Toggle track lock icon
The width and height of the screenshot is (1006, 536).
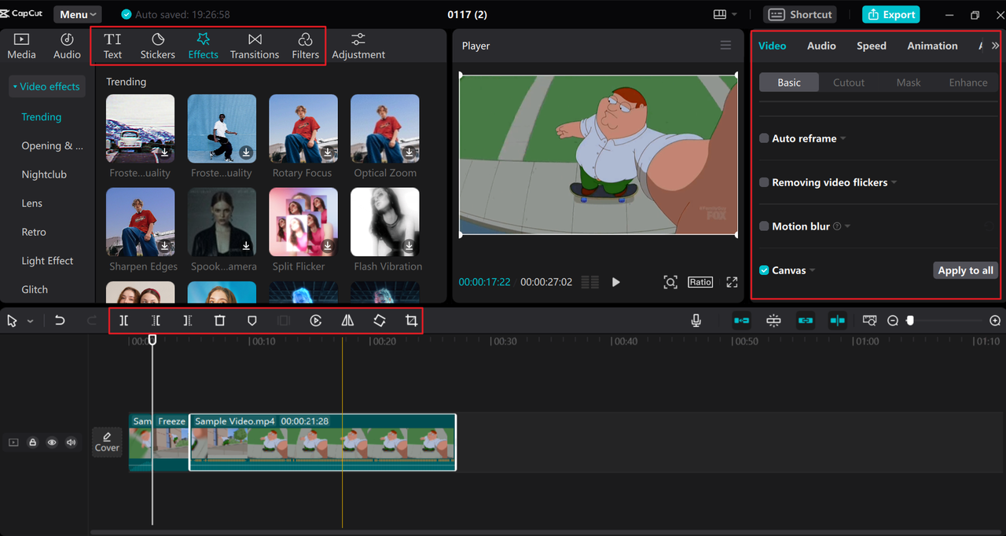33,442
